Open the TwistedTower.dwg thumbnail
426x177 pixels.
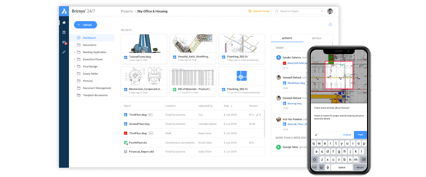(144, 44)
